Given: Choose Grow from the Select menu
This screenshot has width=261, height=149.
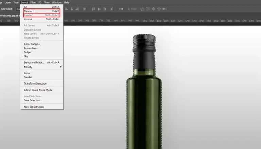Looking at the screenshot, I should pos(41,73).
